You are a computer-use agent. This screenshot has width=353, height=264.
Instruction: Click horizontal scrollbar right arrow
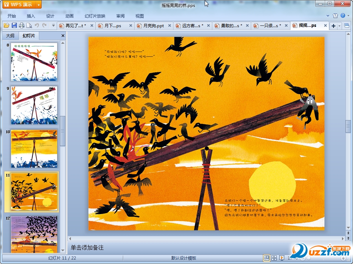pos(343,238)
